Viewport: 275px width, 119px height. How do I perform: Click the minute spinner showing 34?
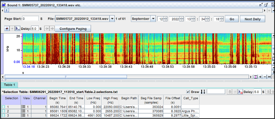204,19
